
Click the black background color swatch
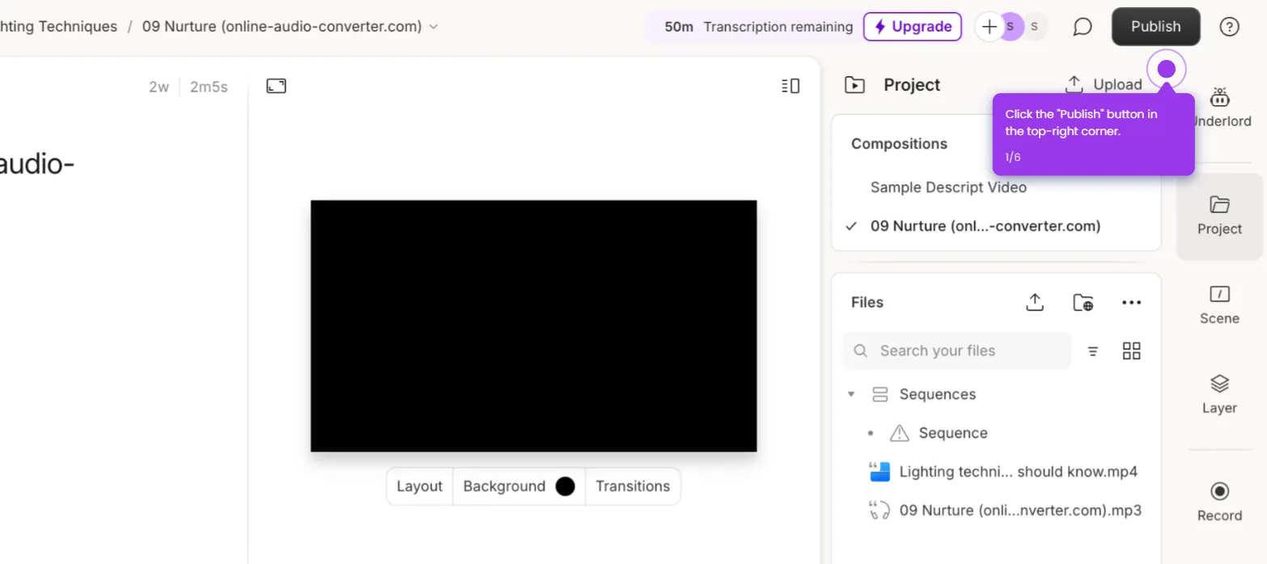(566, 486)
